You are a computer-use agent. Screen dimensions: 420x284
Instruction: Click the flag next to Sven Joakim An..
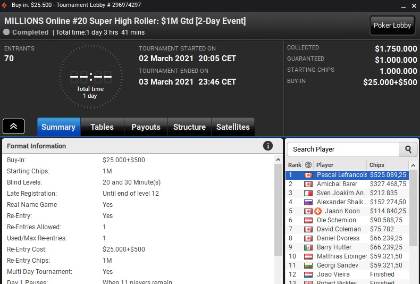coord(308,193)
